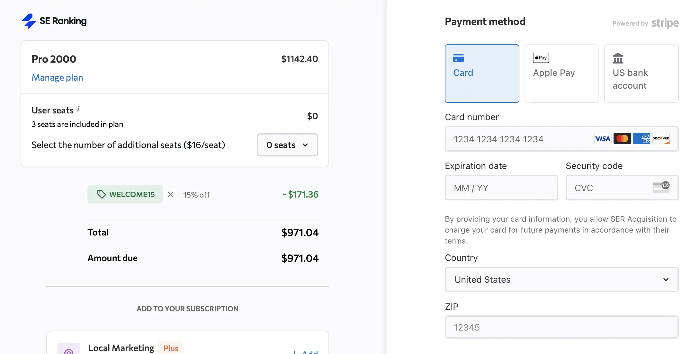Image resolution: width=700 pixels, height=354 pixels.
Task: Expand the seats selector chevron
Action: tap(305, 145)
